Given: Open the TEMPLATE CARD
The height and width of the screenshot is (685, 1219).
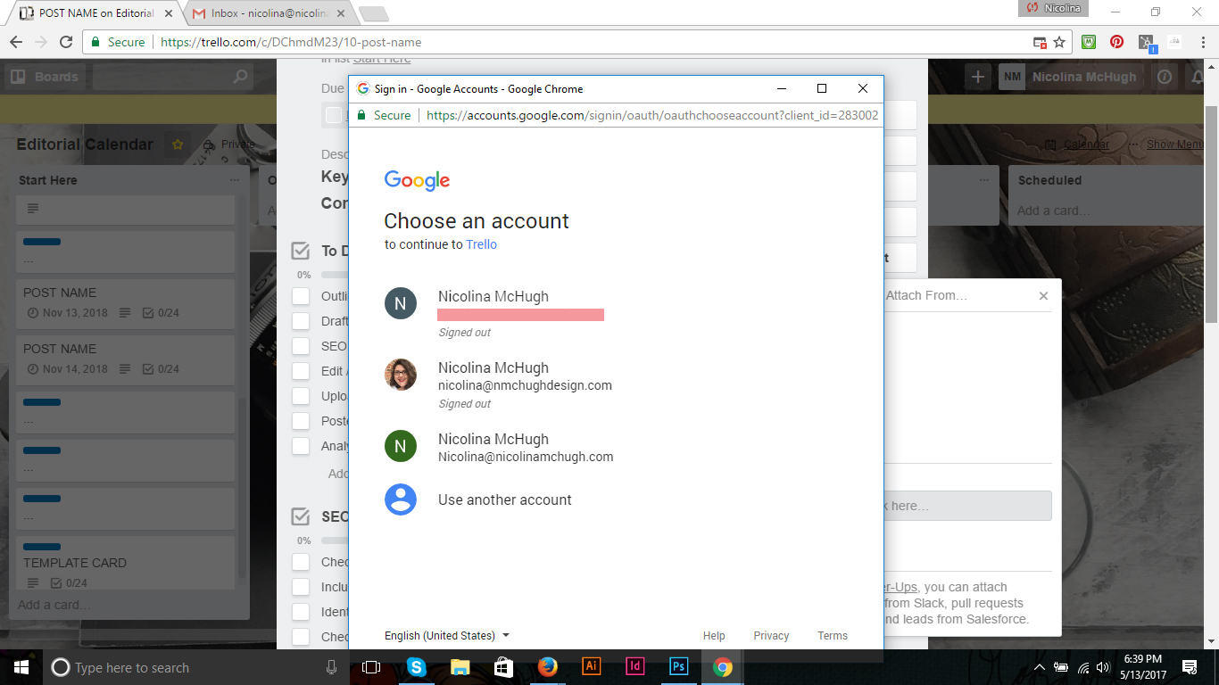Looking at the screenshot, I should coord(125,563).
